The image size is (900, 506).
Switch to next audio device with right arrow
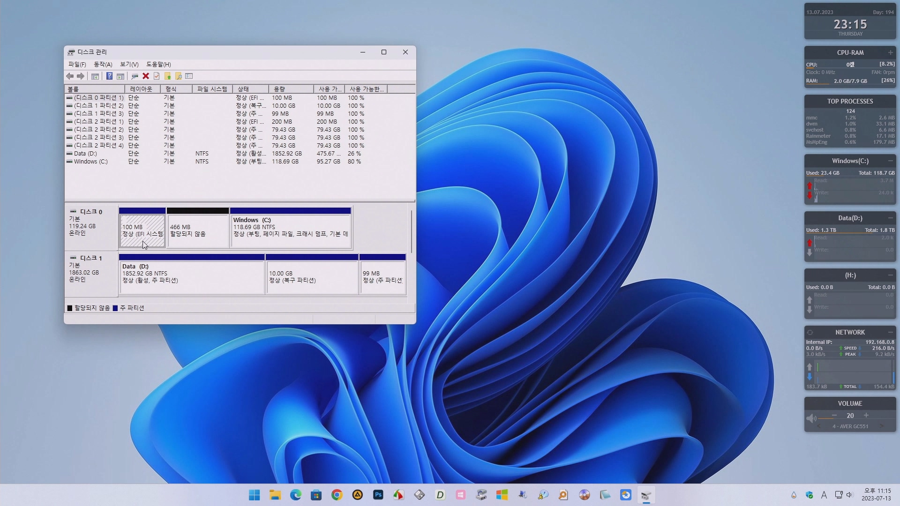click(x=882, y=426)
